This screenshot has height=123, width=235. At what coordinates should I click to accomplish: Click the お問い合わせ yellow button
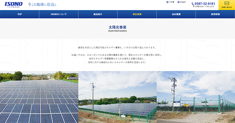[227, 5]
